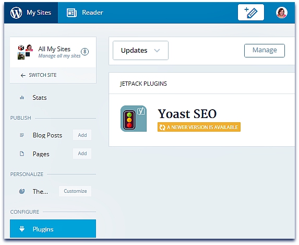The image size is (299, 245).
Task: Click the Blog Posts lines icon
Action: pyautogui.click(x=22, y=135)
